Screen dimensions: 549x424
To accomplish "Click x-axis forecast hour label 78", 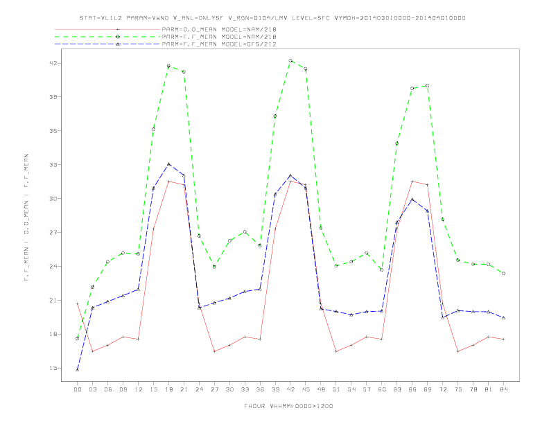I will 473,389.
